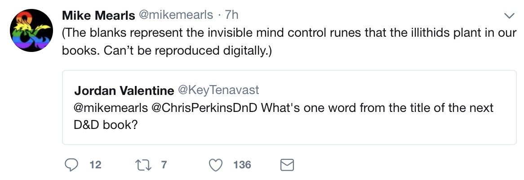Click @mikemearls mention in quoted tweet
This screenshot has height=180, width=524.
pyautogui.click(x=111, y=108)
